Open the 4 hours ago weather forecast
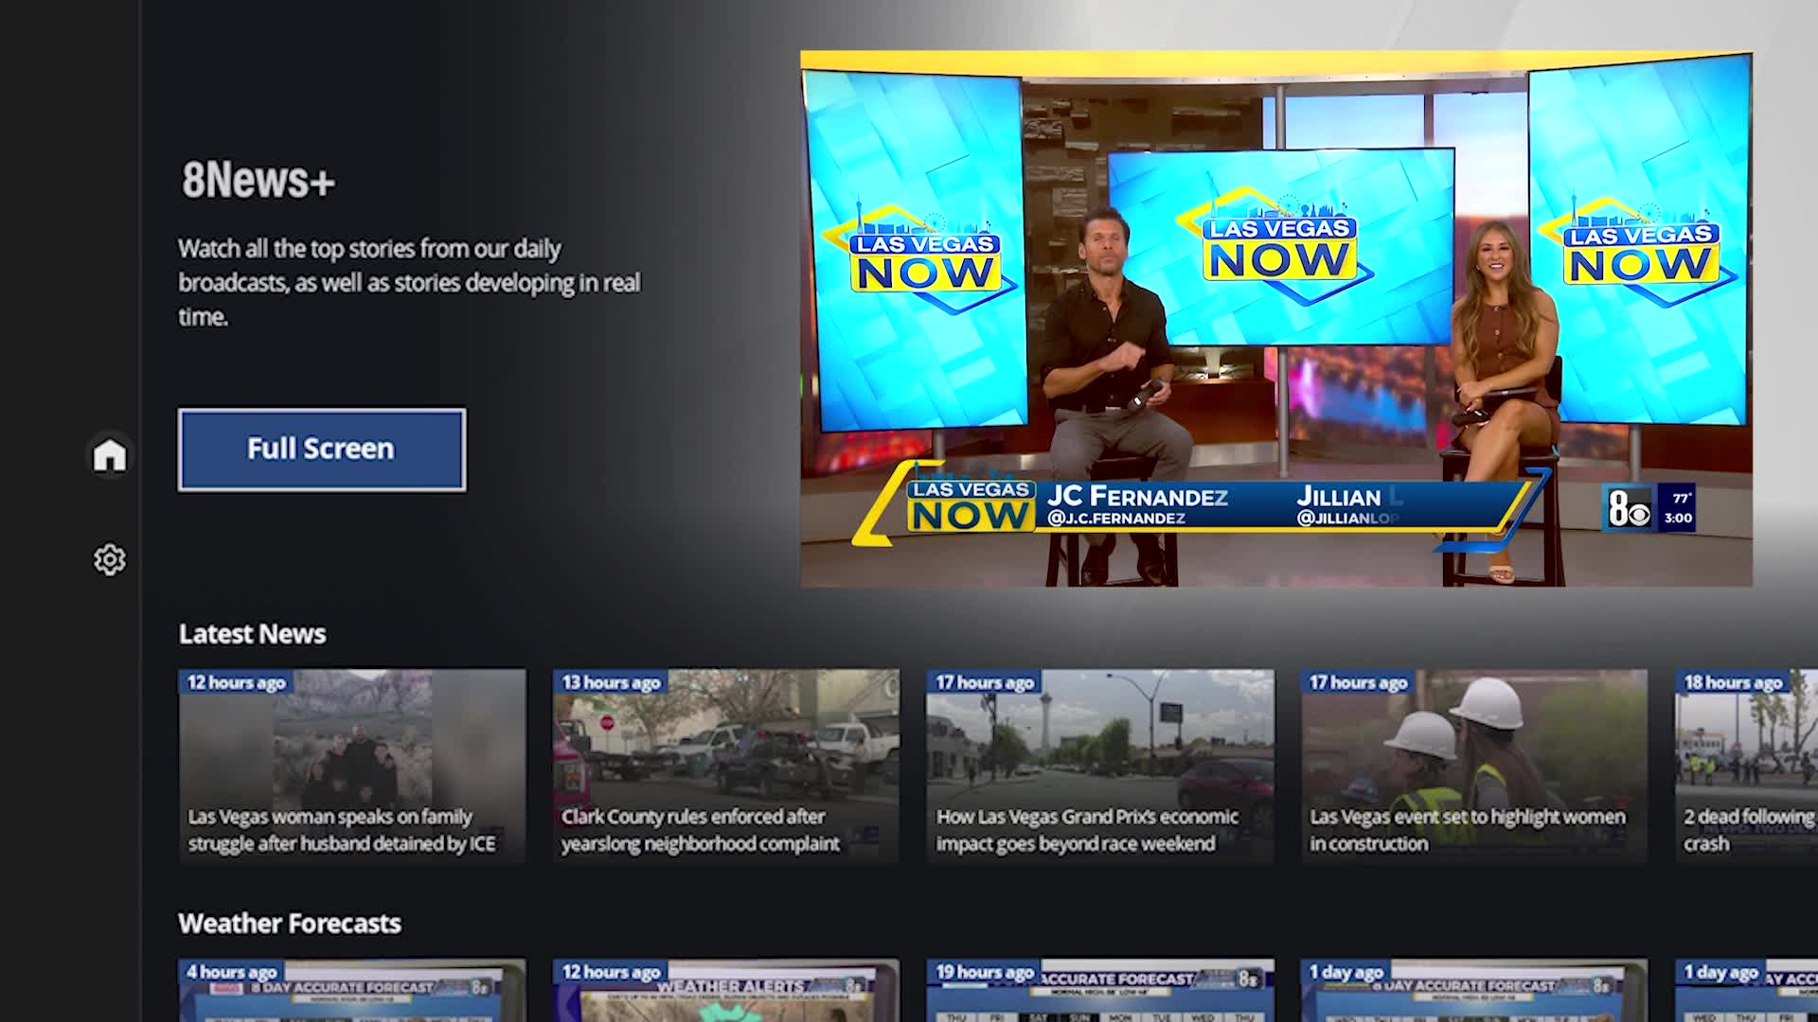The width and height of the screenshot is (1818, 1022). coord(352,990)
